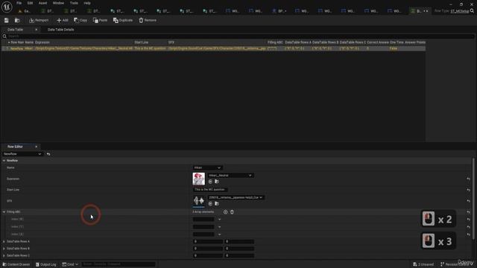Select the Row Editor tab
This screenshot has width=477, height=268.
[x=15, y=147]
